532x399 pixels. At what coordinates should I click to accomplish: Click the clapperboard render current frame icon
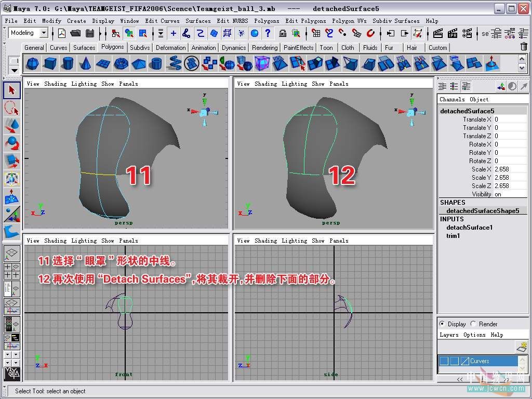click(x=438, y=33)
